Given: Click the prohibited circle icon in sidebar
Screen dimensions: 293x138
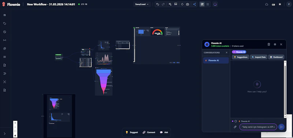Looking at the screenshot, I should 5,32.
